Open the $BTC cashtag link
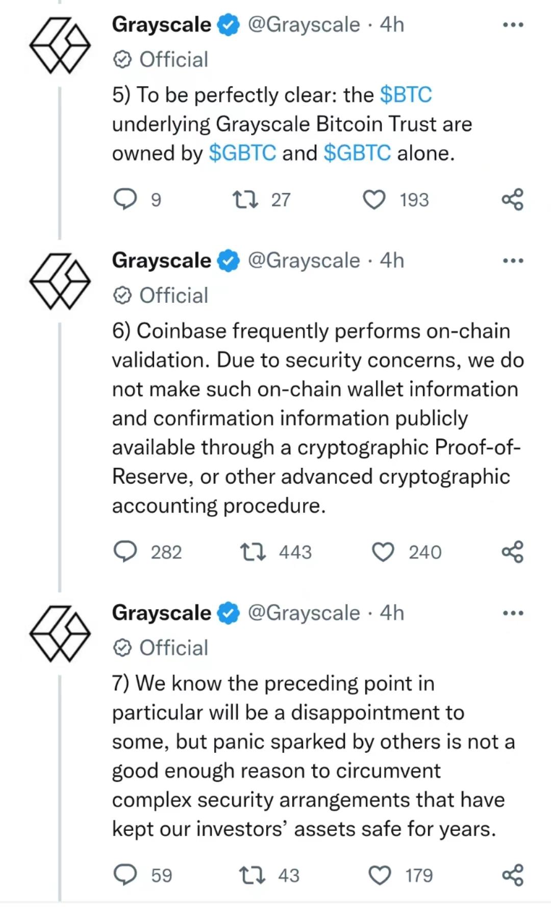 point(406,95)
